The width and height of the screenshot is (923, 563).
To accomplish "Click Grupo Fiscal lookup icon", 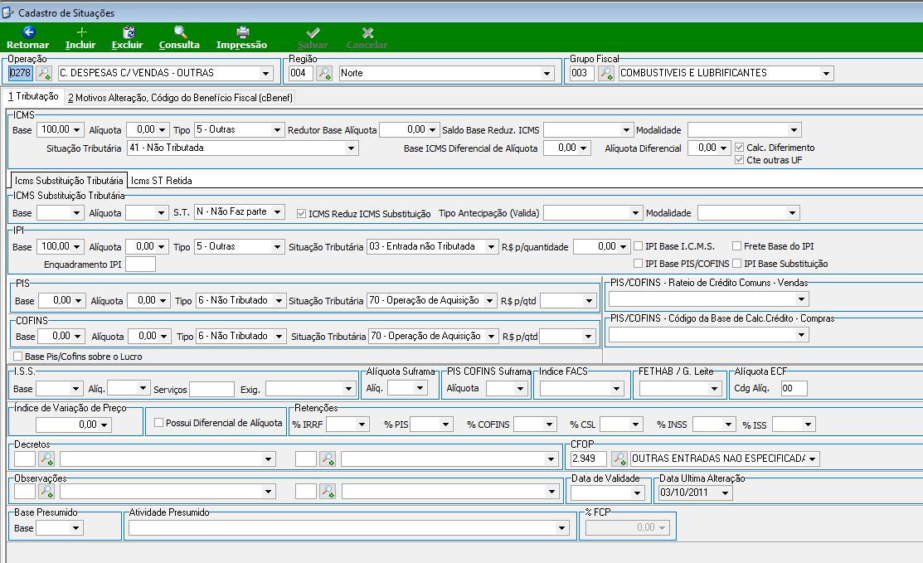I will (605, 73).
